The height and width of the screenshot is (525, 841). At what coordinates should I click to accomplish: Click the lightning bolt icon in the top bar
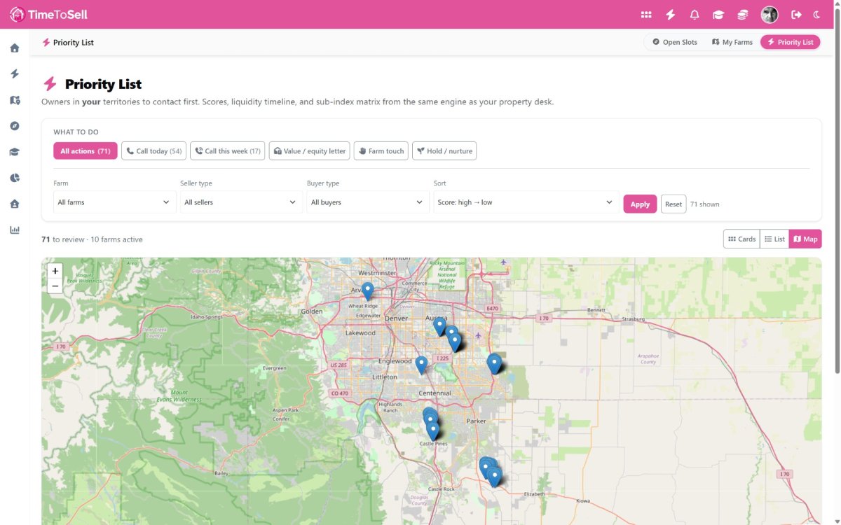point(671,15)
